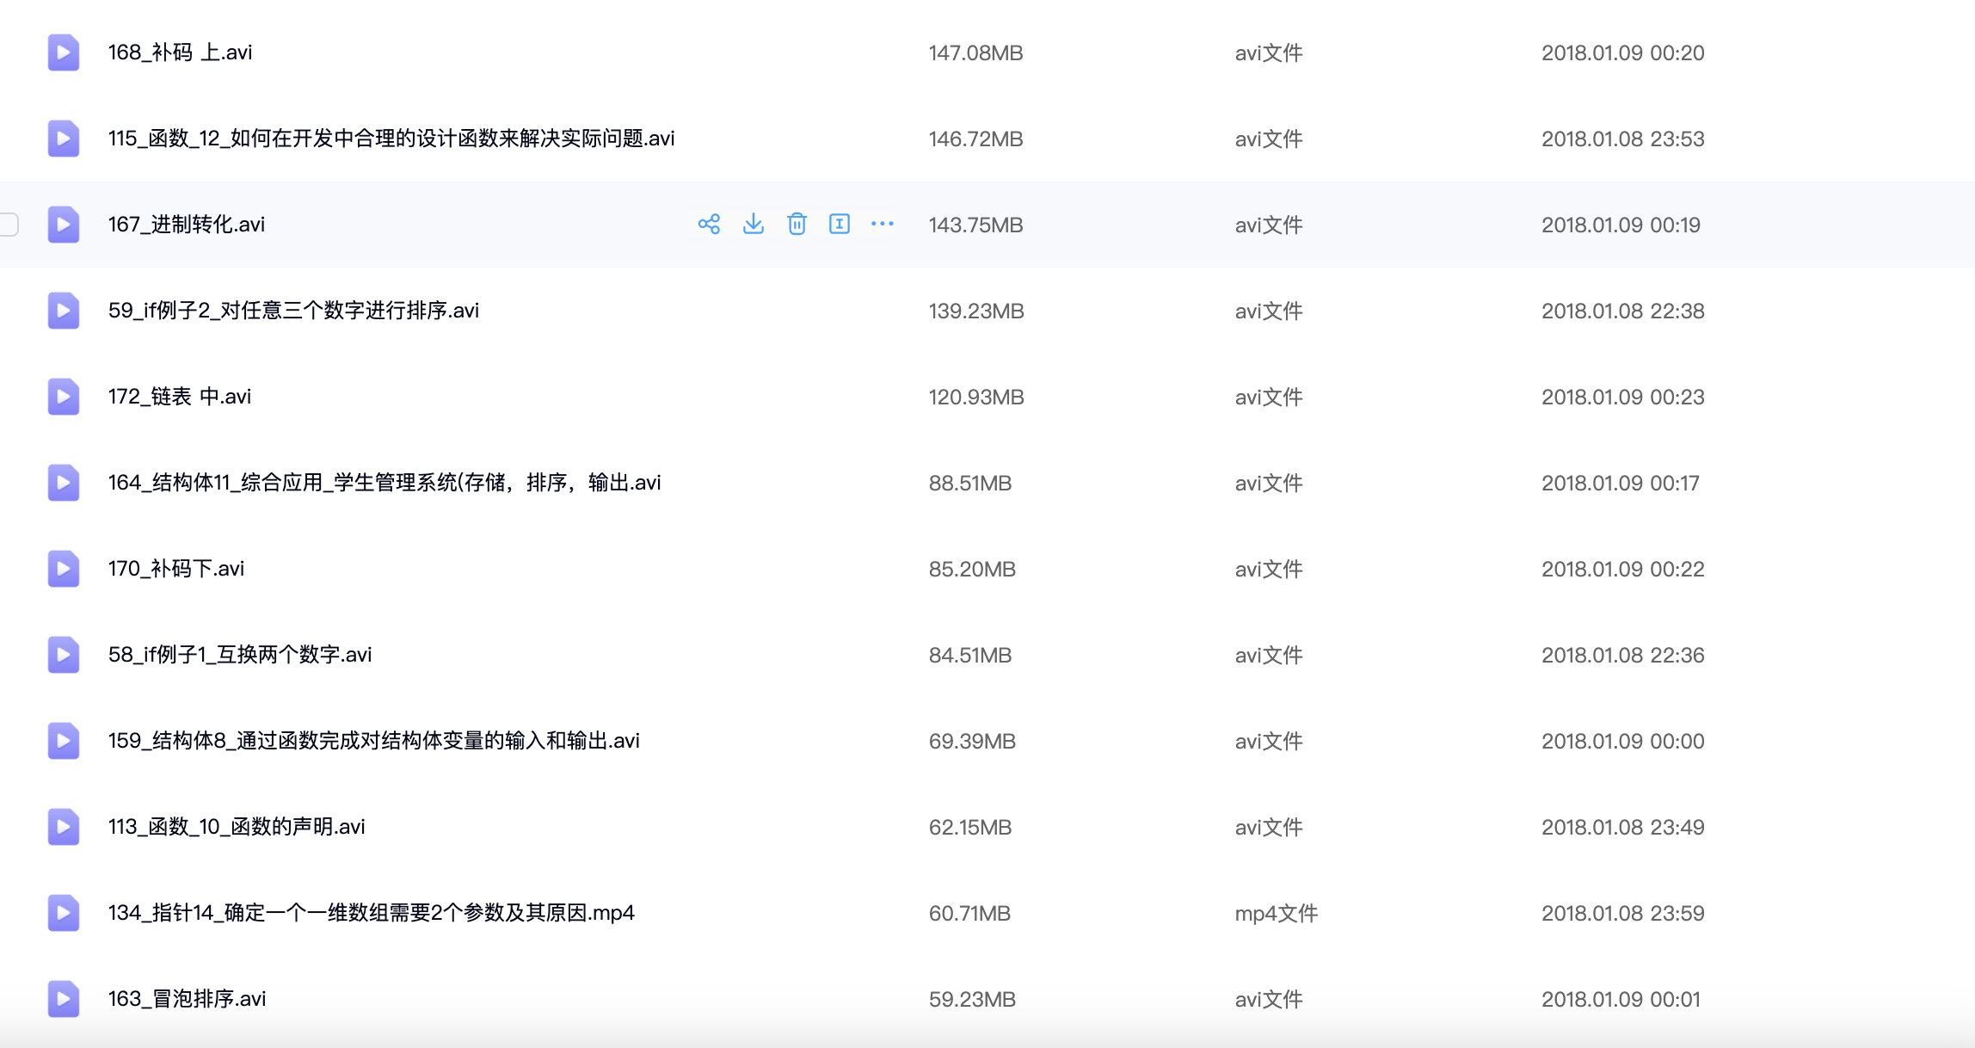Click date 2018.01.08 23:59
This screenshot has height=1048, width=1975.
[x=1622, y=914]
